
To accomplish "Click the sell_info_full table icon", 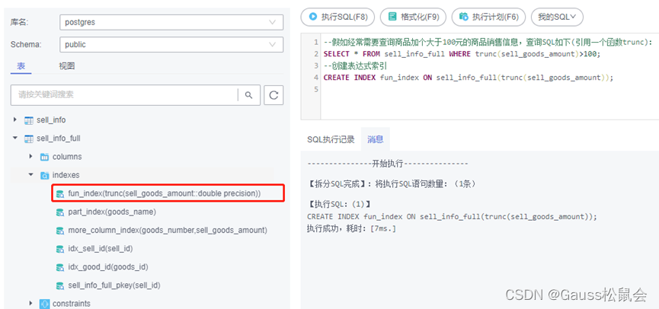I will tap(29, 139).
